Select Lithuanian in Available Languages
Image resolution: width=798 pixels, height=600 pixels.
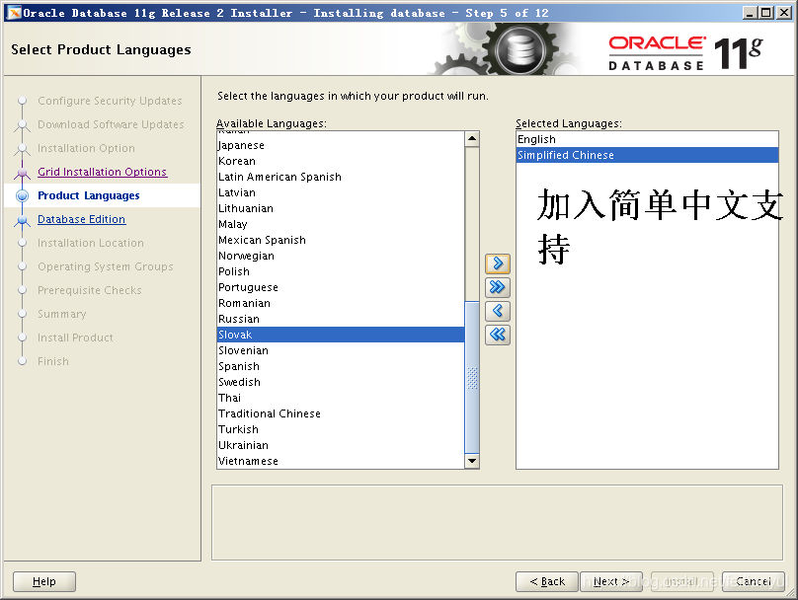(x=341, y=208)
